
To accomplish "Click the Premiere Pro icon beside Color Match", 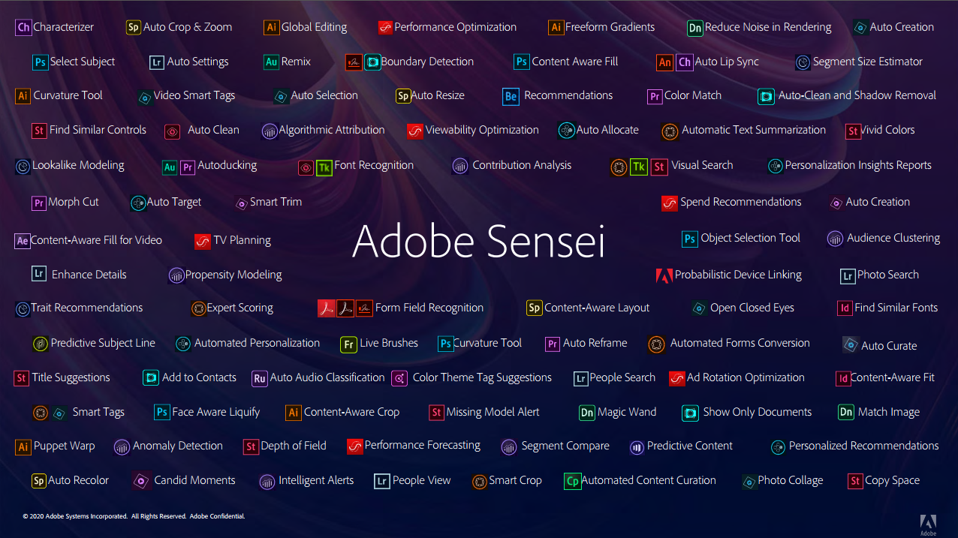I will point(655,96).
